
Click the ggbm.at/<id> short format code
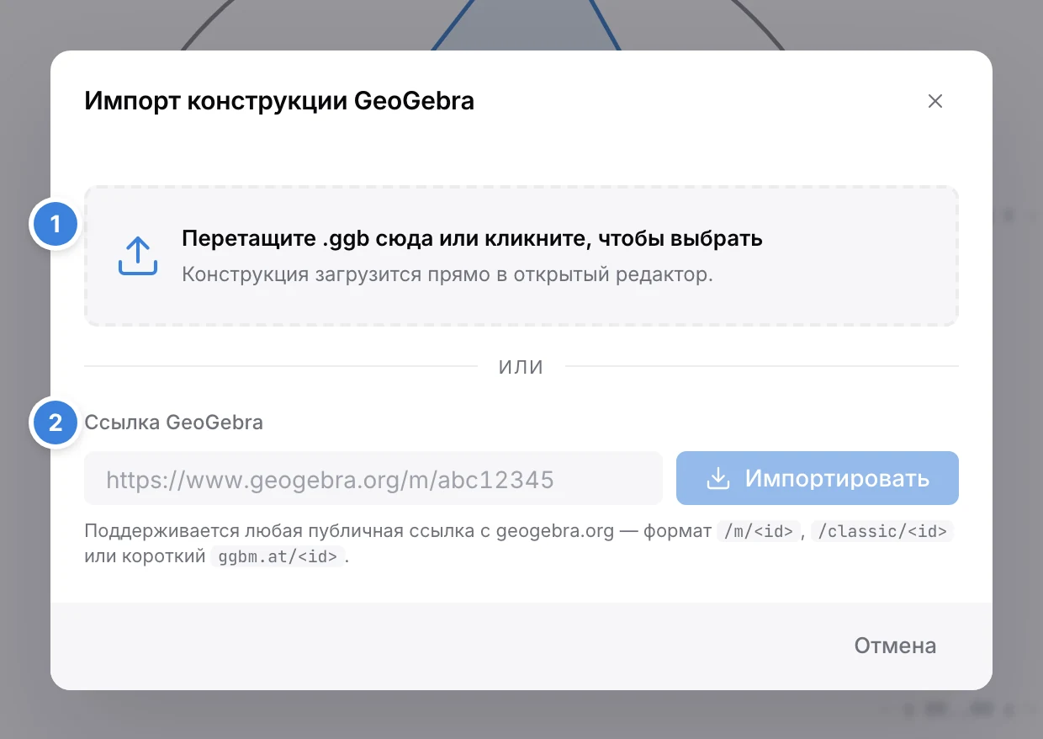[278, 557]
